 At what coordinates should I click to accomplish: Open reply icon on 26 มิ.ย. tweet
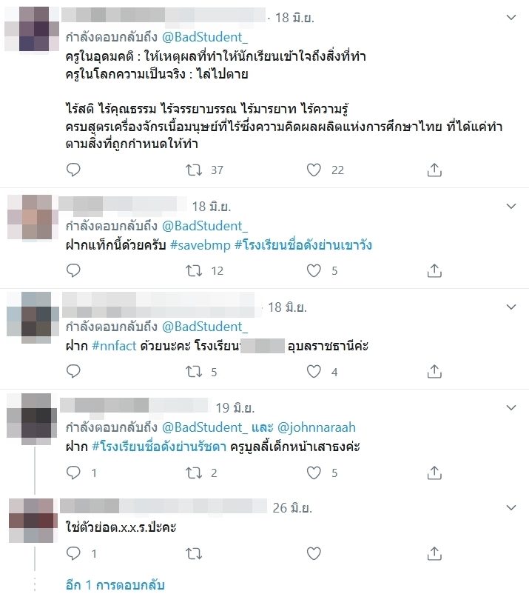[x=73, y=553]
